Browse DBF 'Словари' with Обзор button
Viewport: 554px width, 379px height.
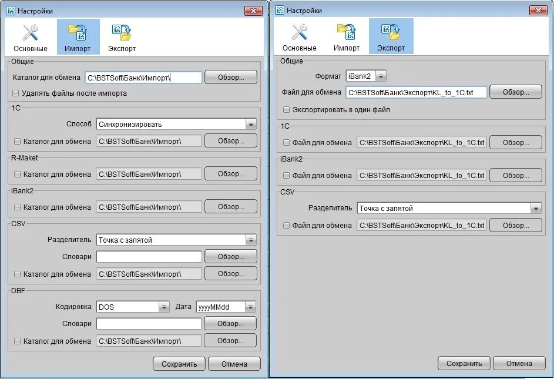[230, 324]
